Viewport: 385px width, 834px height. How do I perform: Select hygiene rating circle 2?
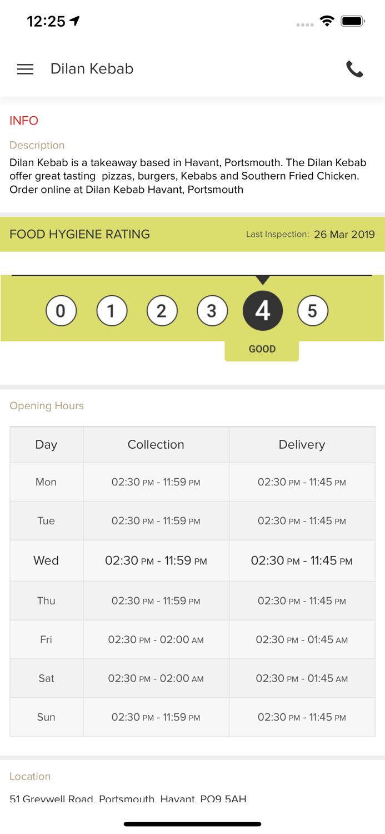162,311
